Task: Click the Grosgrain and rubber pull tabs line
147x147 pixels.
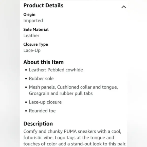Action: (61, 94)
